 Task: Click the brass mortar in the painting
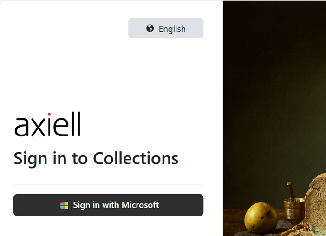(x=294, y=208)
